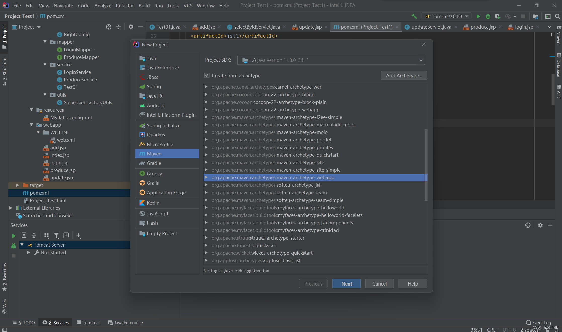Click Add Archetype... button

(404, 76)
